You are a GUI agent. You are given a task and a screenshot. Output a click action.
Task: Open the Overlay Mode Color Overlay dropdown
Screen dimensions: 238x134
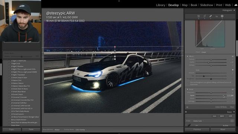click(x=80, y=130)
